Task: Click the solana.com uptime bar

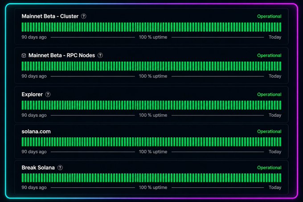Action: point(151,142)
